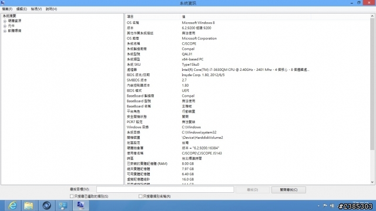Screen dimensions: 376x211
Task: Click in the find target input field
Action: point(165,189)
